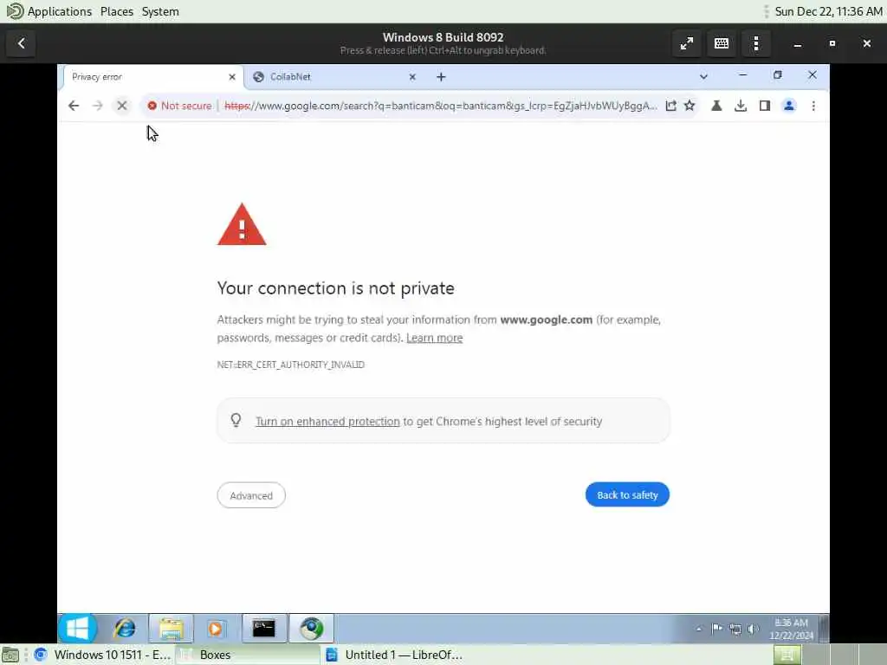Click the Learn more link
The height and width of the screenshot is (665, 887).
(435, 339)
